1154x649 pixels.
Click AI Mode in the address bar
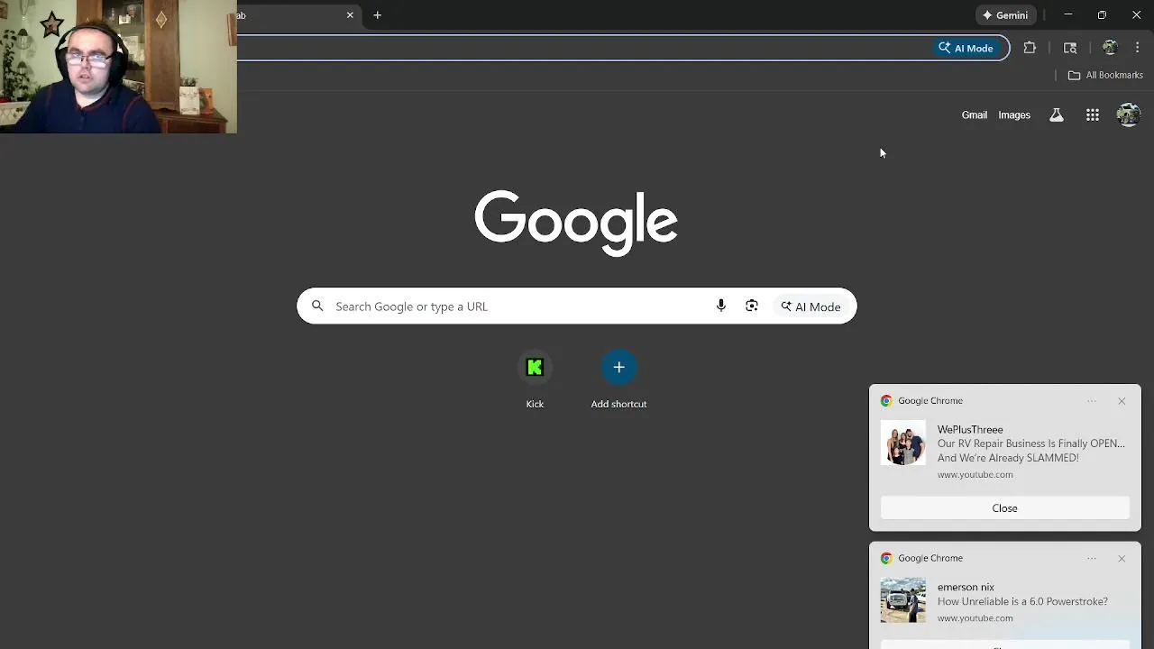pos(966,48)
